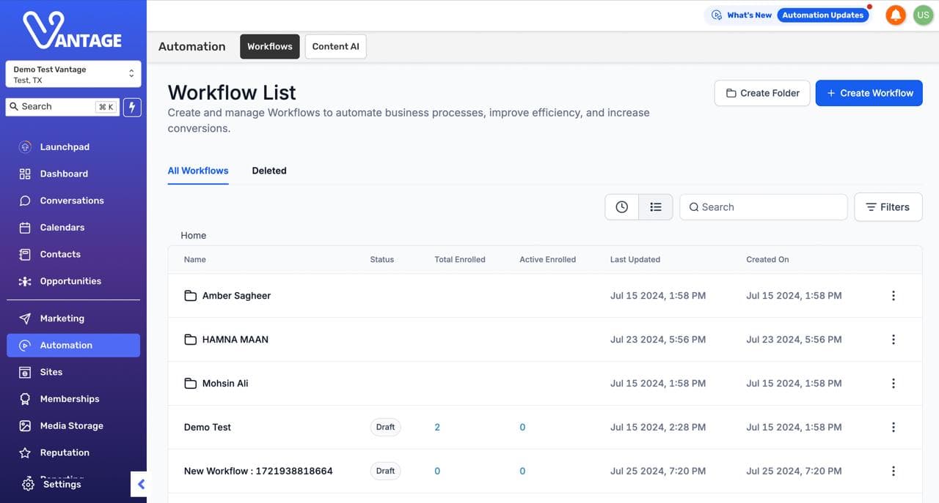
Task: Open the Filters panel
Action: point(888,207)
